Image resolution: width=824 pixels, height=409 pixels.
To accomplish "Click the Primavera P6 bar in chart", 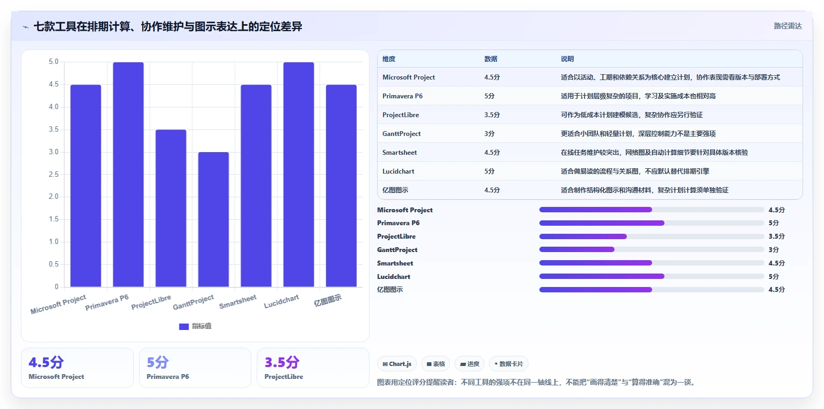I will coord(128,175).
